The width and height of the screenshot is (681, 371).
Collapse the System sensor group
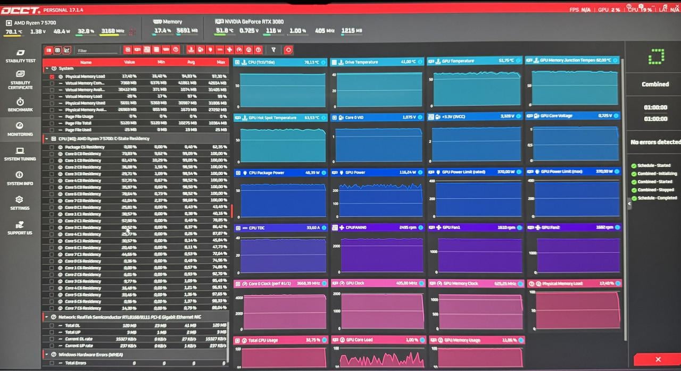(47, 69)
